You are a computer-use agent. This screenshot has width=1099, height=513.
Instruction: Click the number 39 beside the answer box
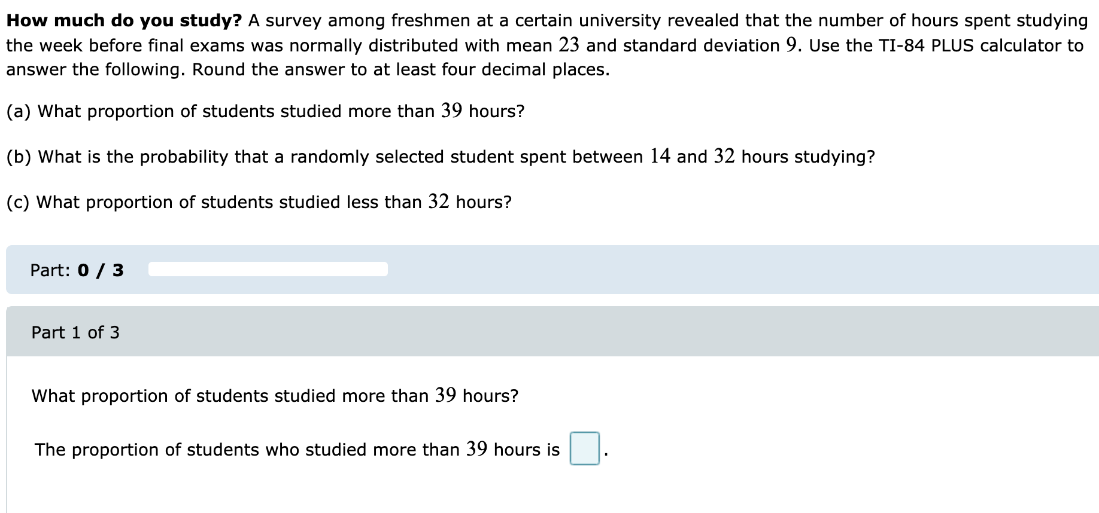(x=477, y=449)
